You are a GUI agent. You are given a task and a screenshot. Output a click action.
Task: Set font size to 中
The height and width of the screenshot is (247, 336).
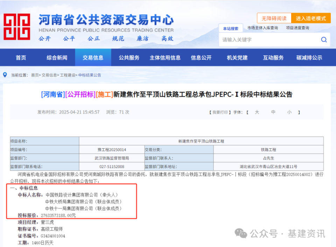tap(273, 112)
